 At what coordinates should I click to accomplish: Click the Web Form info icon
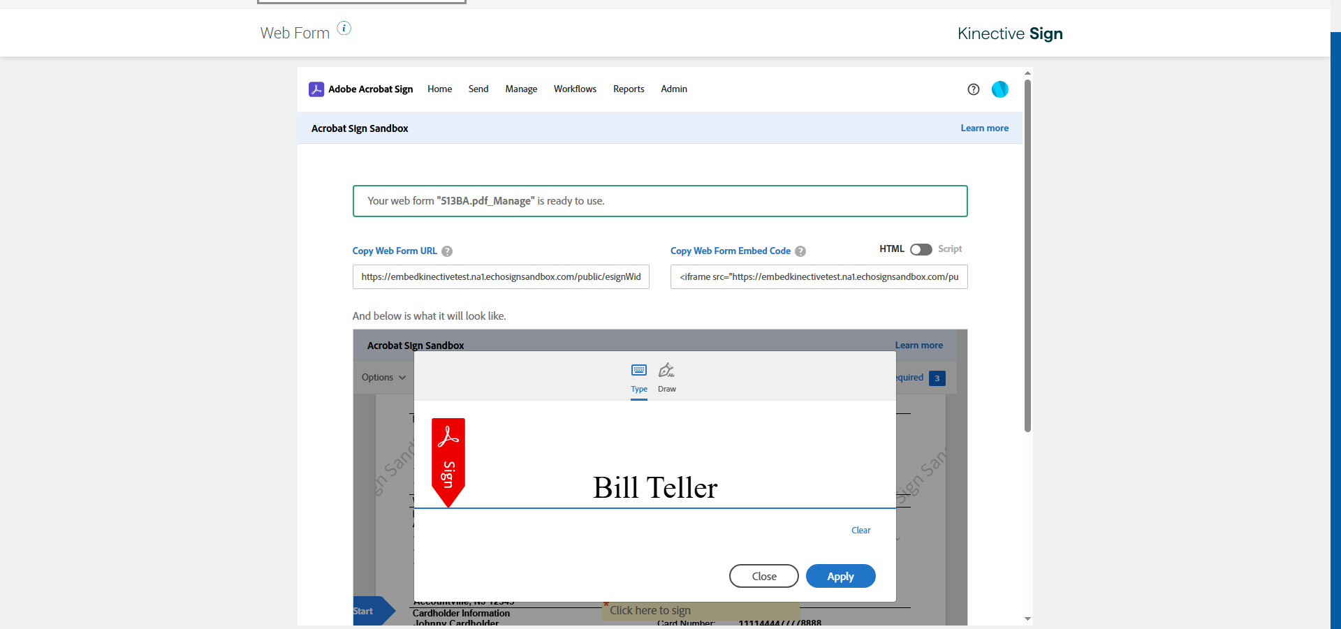tap(344, 28)
